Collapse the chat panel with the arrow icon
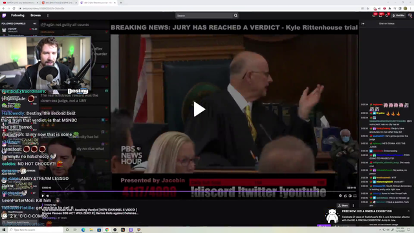 (363, 23)
